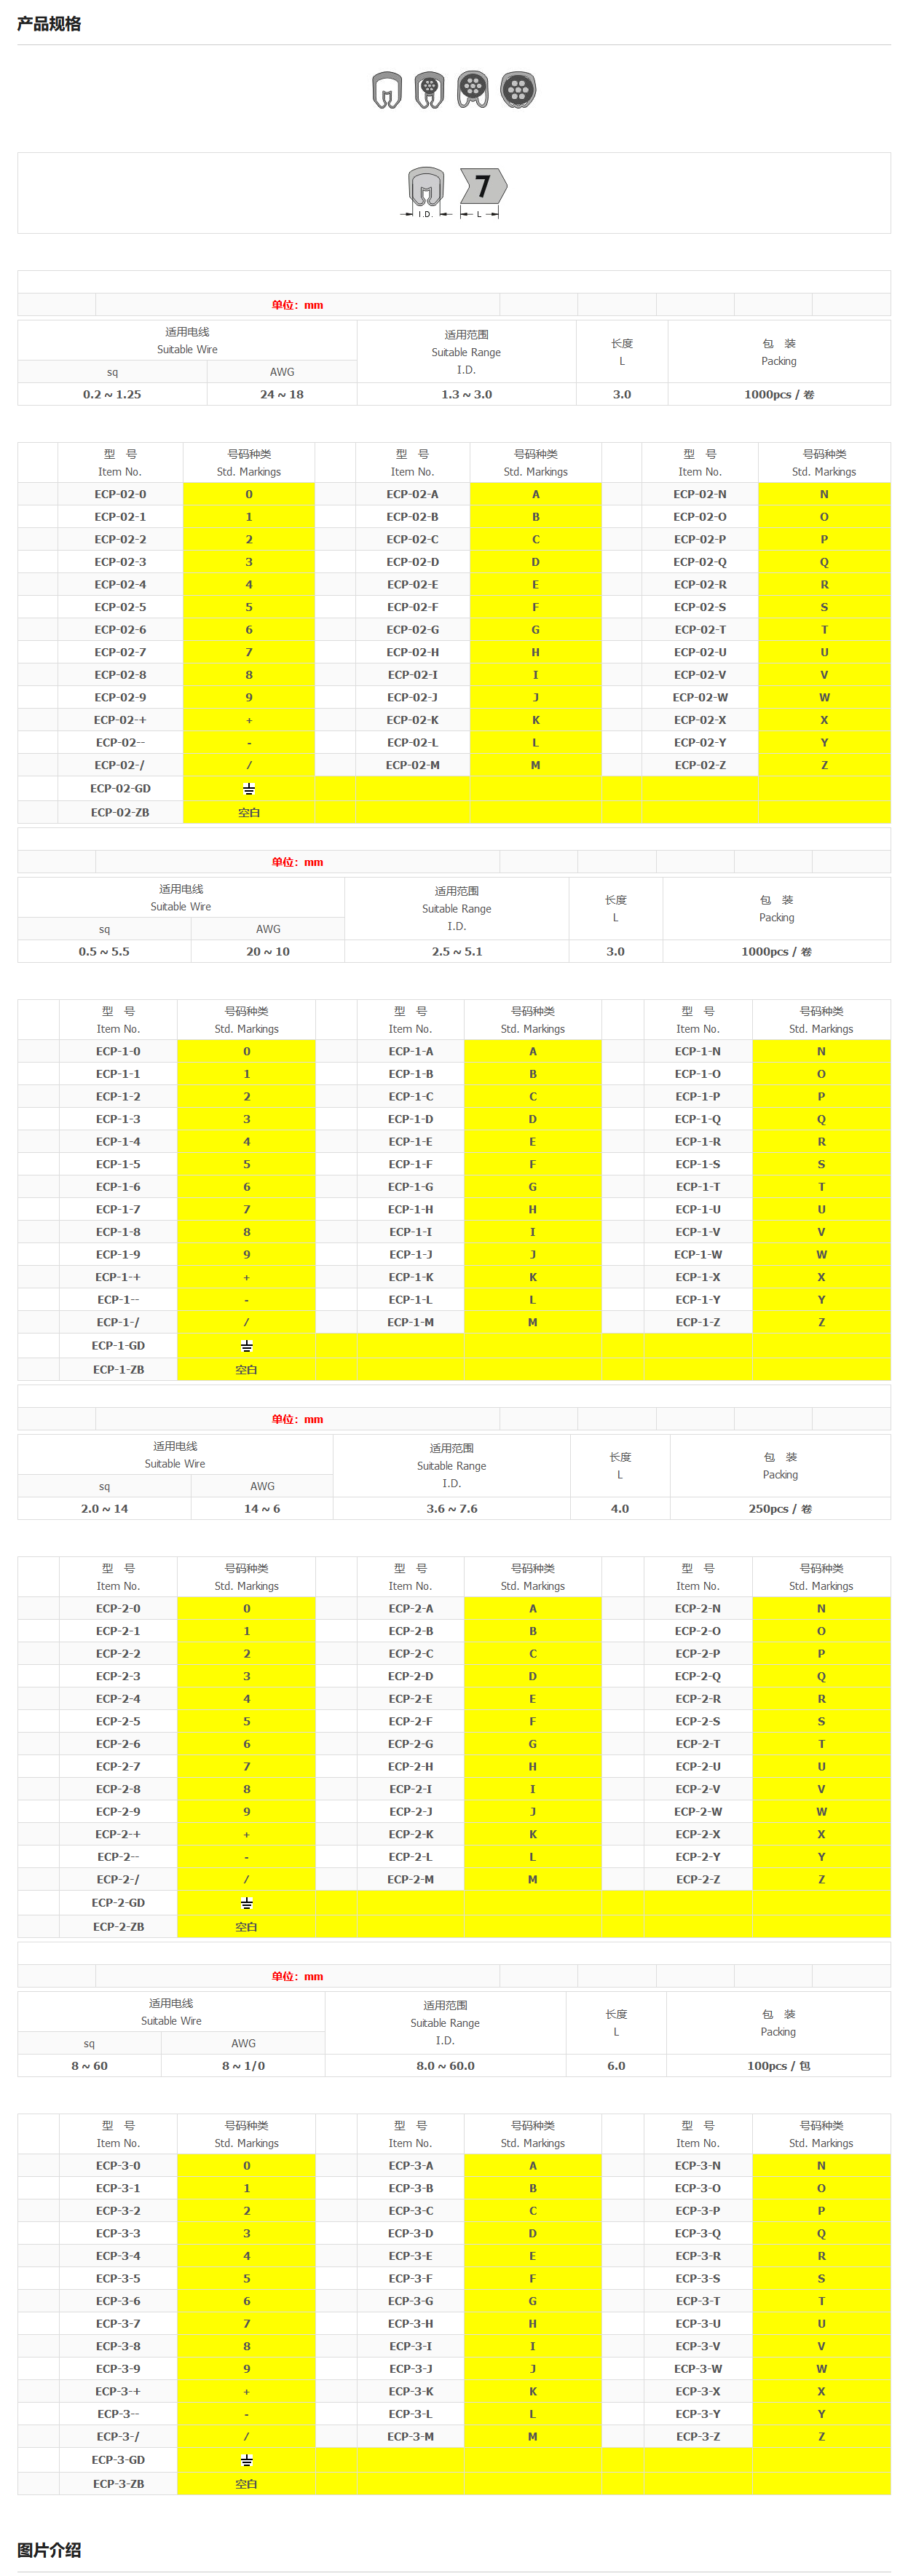Click the 产品规格 section heading

pyautogui.click(x=49, y=24)
